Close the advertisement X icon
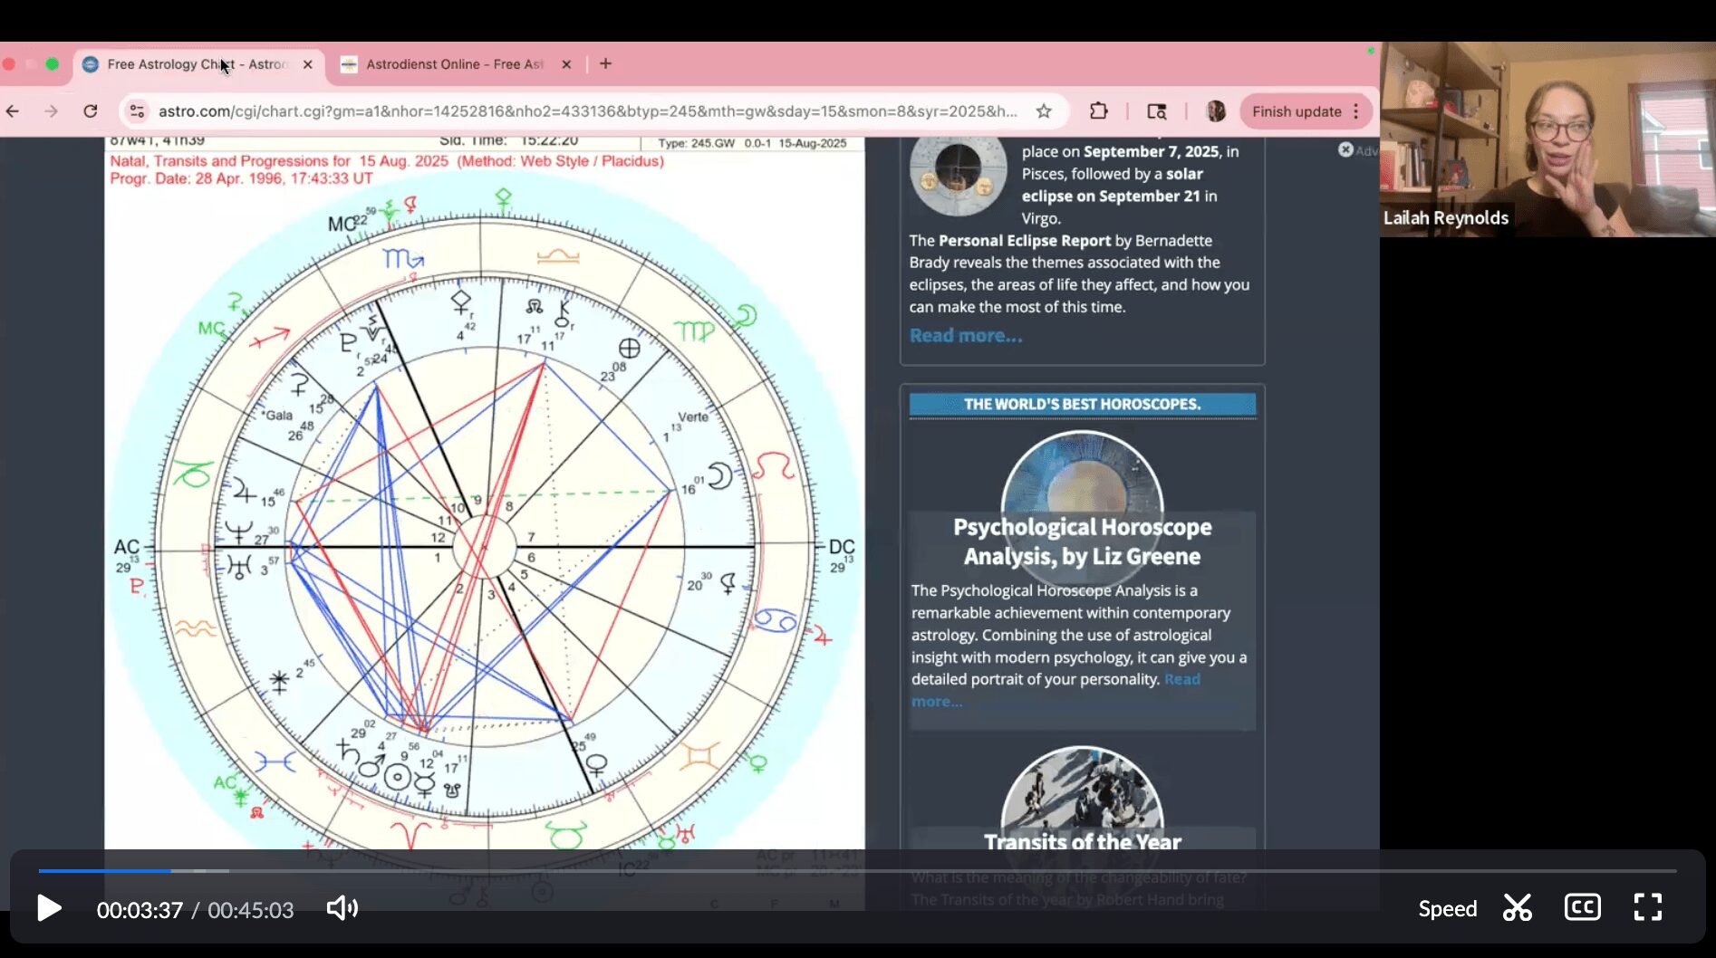Image resolution: width=1716 pixels, height=958 pixels. (x=1345, y=149)
